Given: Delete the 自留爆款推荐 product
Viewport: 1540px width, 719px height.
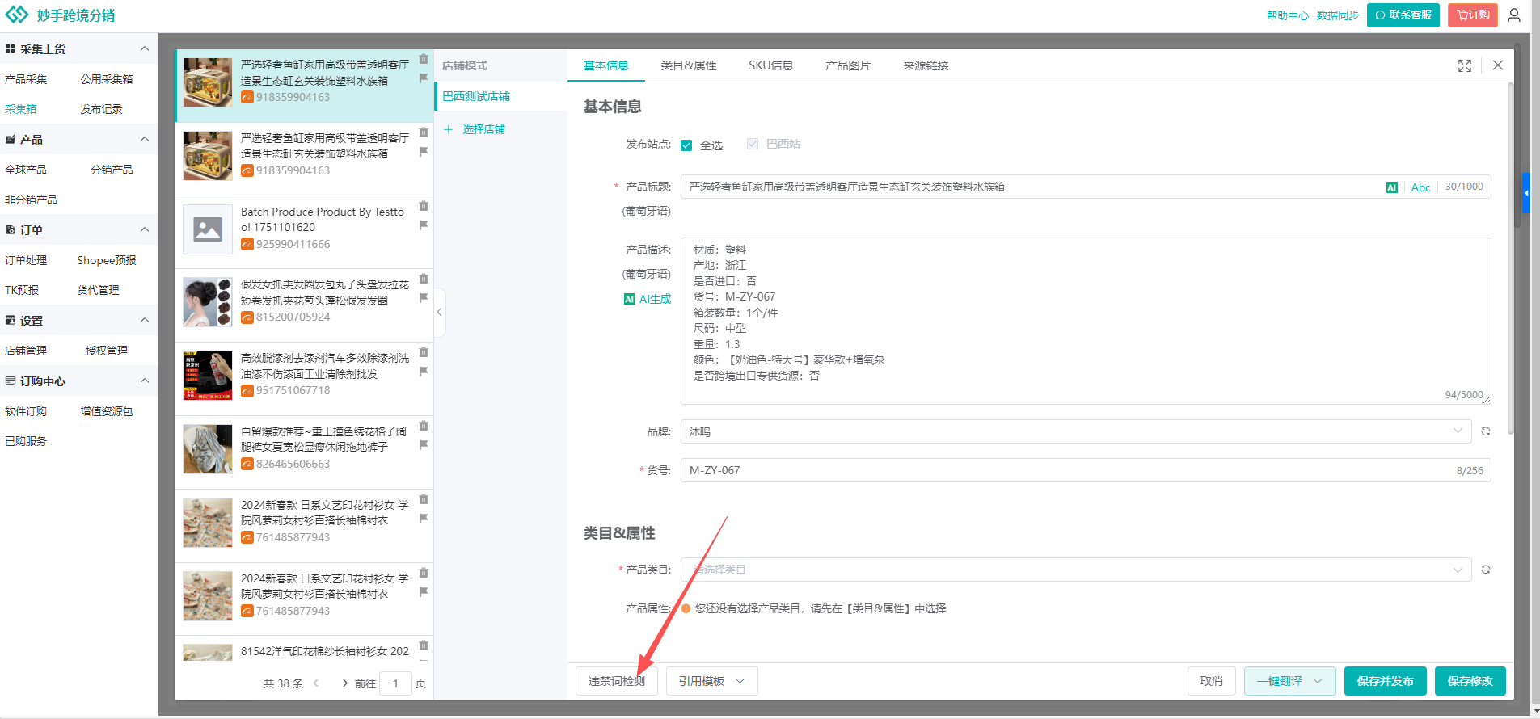Looking at the screenshot, I should point(424,426).
